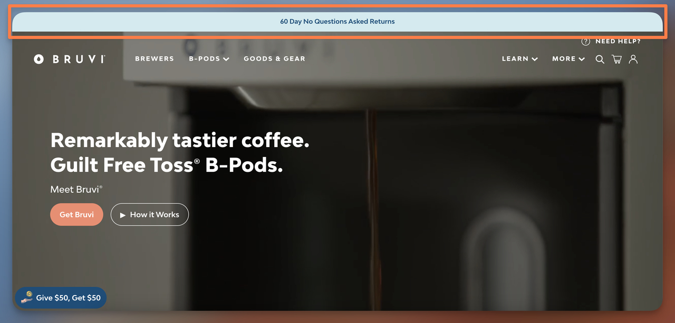The image size is (675, 323).
Task: Click the 'Meet Bruvi' text
Action: pos(76,189)
